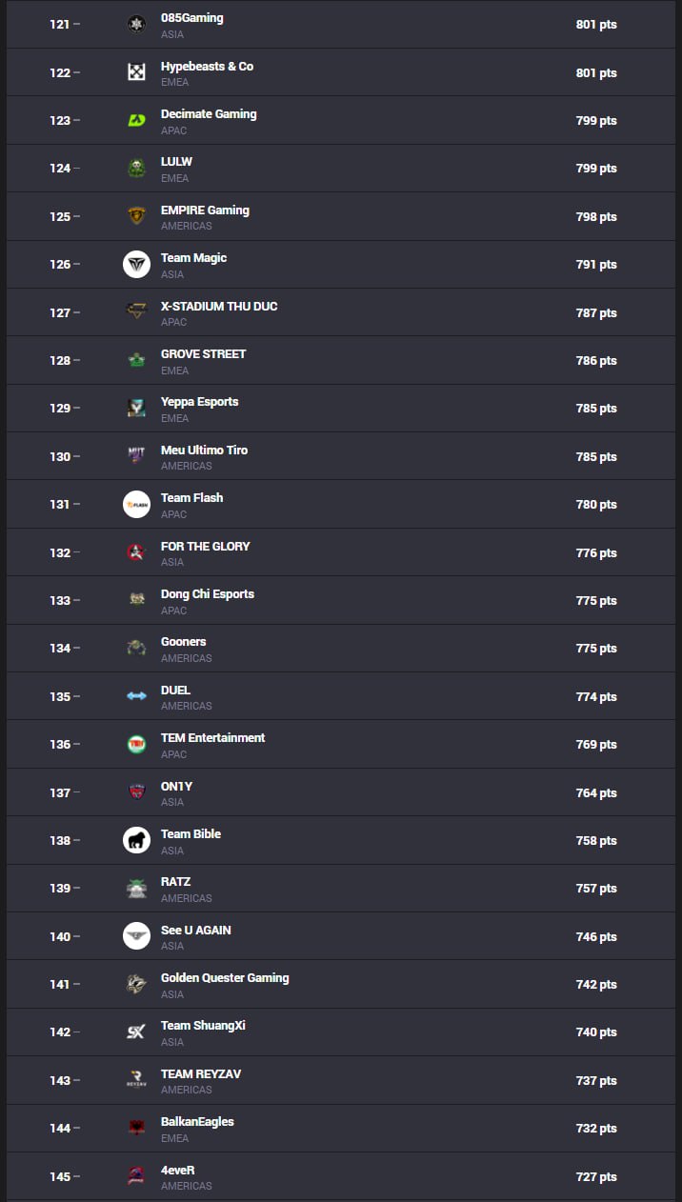This screenshot has width=682, height=1202.
Task: Select the TEM Entertainment round logo
Action: (x=136, y=744)
